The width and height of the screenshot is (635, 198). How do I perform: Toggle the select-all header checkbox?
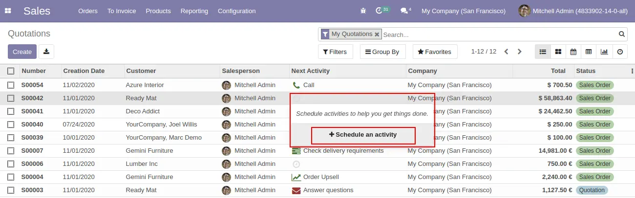[11, 71]
